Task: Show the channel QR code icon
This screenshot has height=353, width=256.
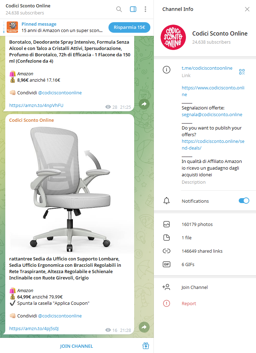Action: pyautogui.click(x=242, y=71)
